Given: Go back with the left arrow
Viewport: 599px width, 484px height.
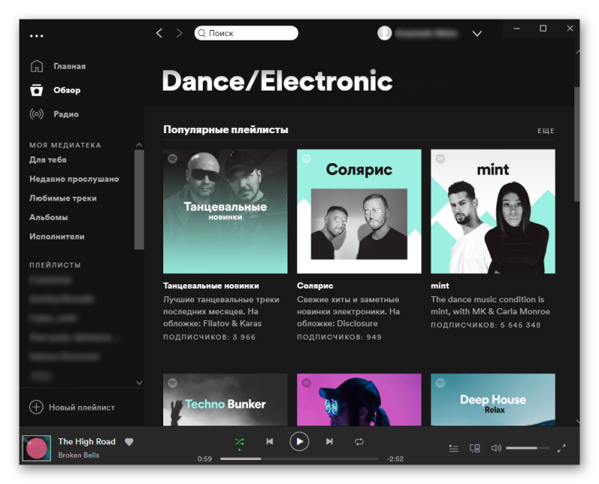Looking at the screenshot, I should tap(159, 33).
